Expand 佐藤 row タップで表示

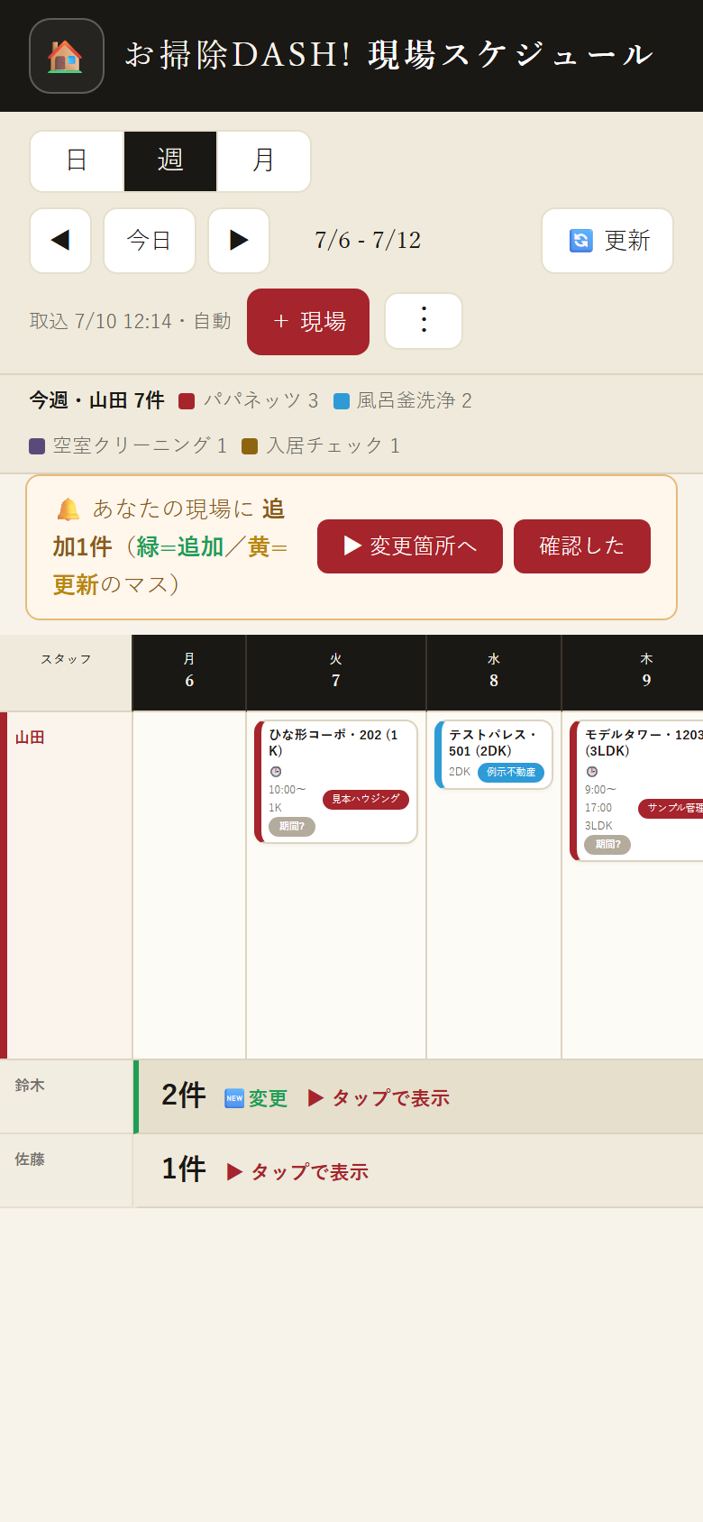point(297,1172)
